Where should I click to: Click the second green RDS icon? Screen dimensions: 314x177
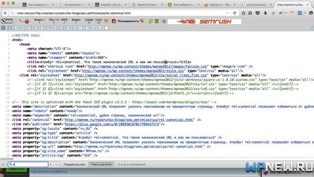tap(157, 21)
